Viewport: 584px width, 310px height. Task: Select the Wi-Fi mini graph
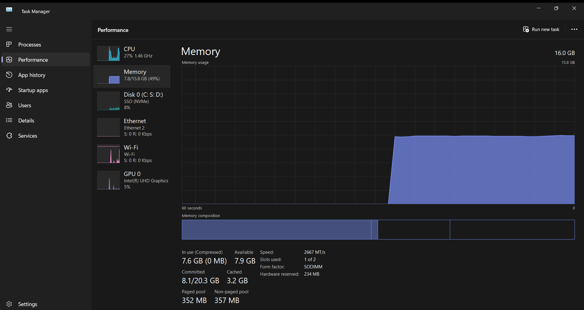tap(108, 154)
